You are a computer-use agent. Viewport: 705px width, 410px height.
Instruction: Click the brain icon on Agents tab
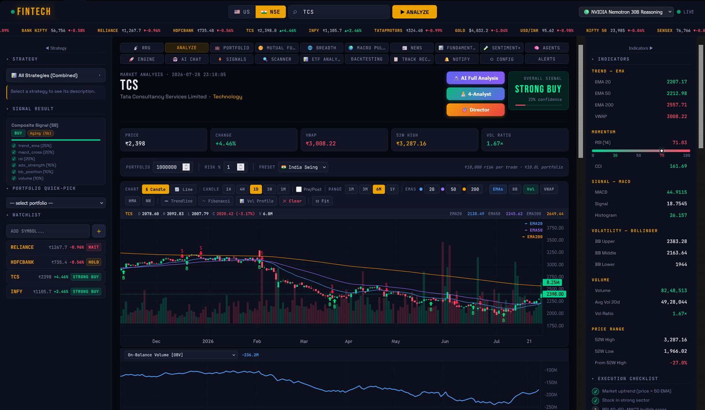537,48
